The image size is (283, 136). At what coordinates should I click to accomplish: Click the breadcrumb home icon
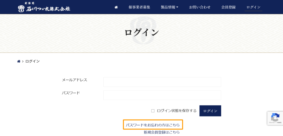click(19, 61)
